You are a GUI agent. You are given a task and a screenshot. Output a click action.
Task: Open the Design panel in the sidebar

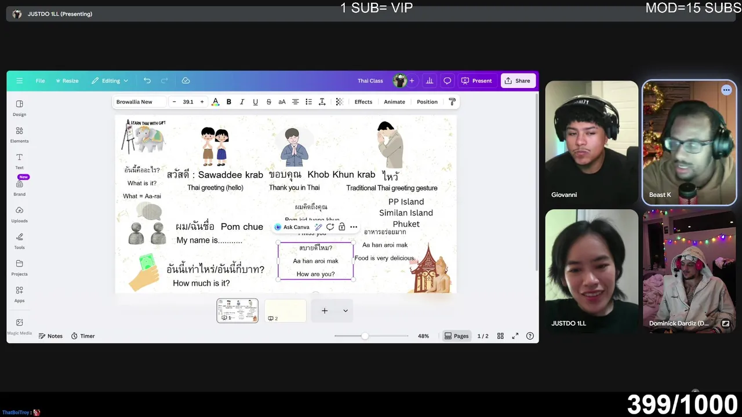19,108
